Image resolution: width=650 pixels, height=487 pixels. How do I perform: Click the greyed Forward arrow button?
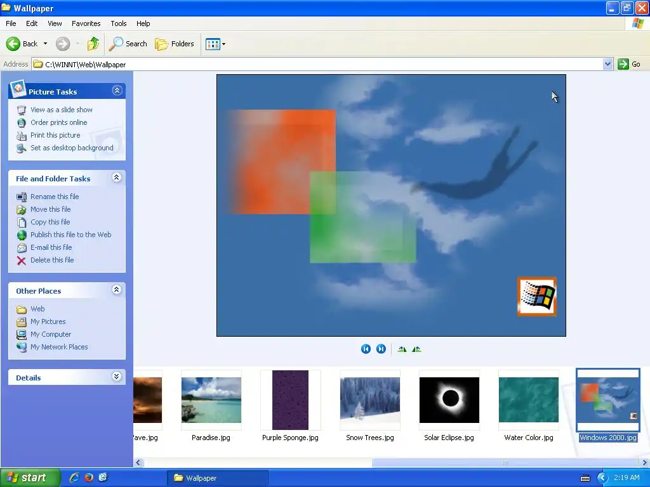pyautogui.click(x=63, y=44)
